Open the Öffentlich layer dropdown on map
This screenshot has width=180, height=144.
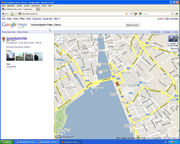tap(174, 49)
